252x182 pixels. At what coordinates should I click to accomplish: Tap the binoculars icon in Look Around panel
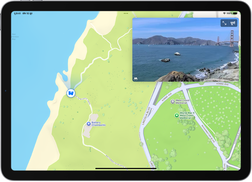coord(136,79)
